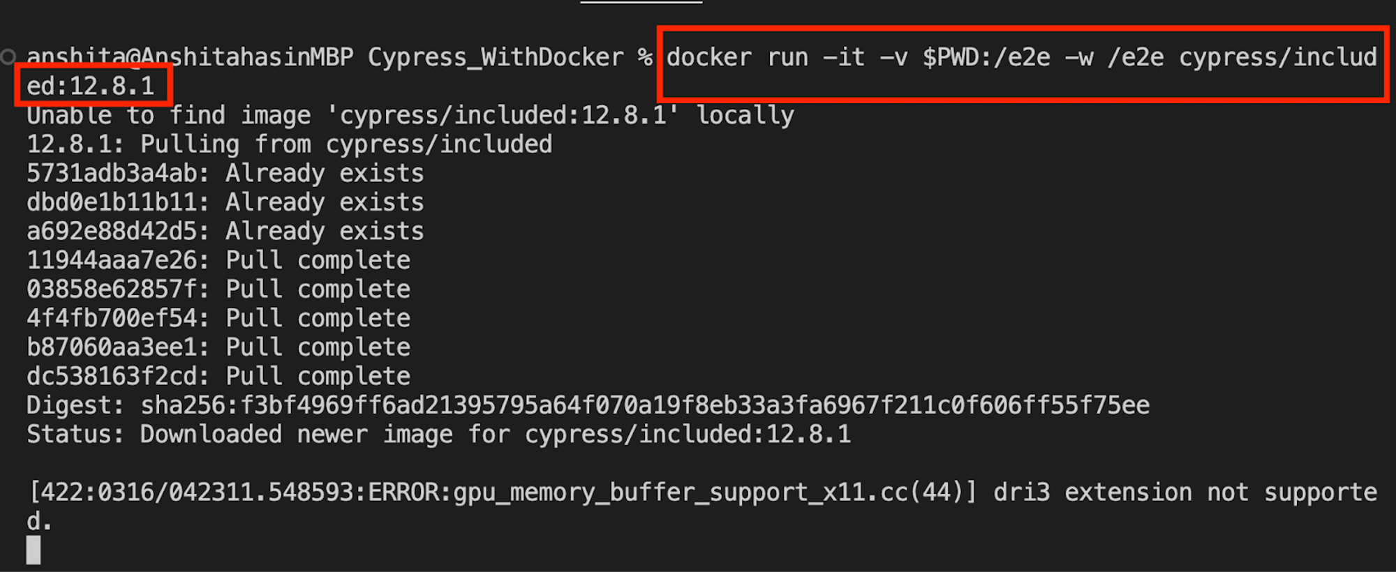Click the gpu_memory_buffer_support_x11 ERROR message
This screenshot has width=1396, height=572.
coord(503,492)
